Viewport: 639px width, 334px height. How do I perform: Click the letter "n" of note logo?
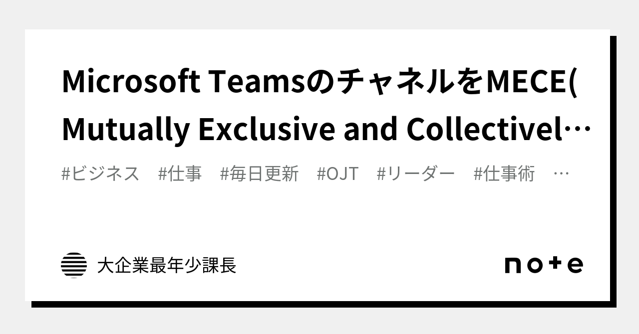513,265
